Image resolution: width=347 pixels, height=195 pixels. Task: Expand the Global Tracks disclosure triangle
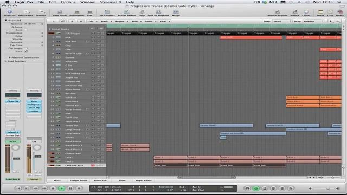[49, 29]
